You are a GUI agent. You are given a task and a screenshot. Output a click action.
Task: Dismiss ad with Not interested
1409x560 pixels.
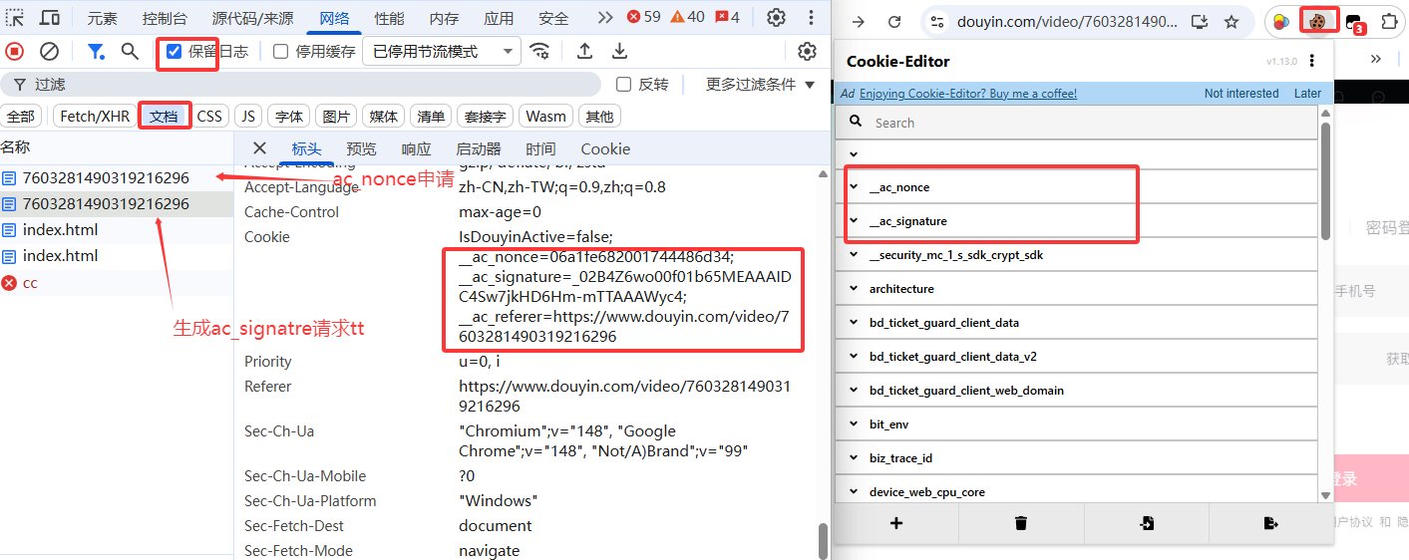point(1241,94)
